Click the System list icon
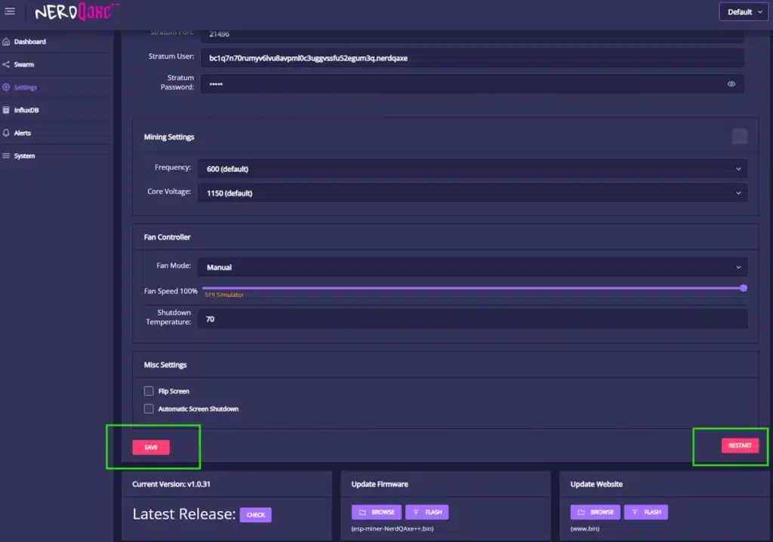The height and width of the screenshot is (542, 773). click(7, 156)
